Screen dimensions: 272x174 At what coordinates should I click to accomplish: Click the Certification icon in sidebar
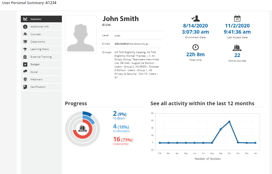[x=25, y=87]
